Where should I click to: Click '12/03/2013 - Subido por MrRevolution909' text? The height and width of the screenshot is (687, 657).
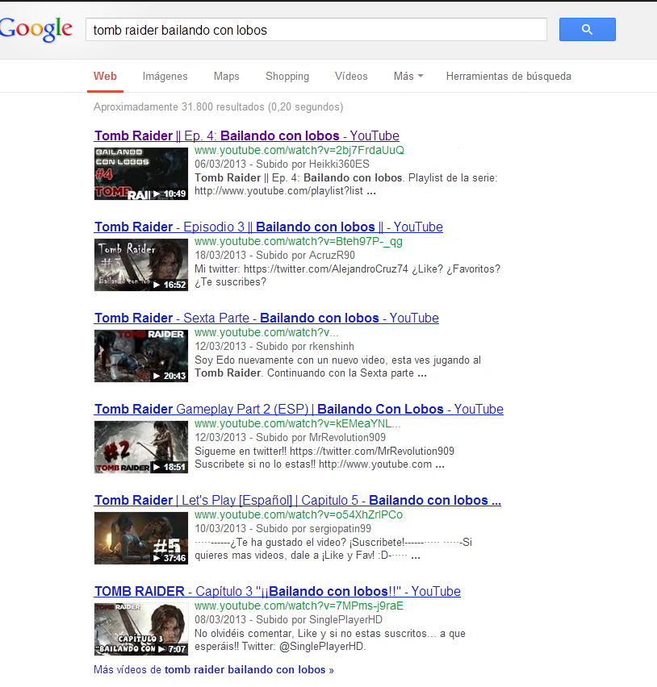(x=290, y=438)
